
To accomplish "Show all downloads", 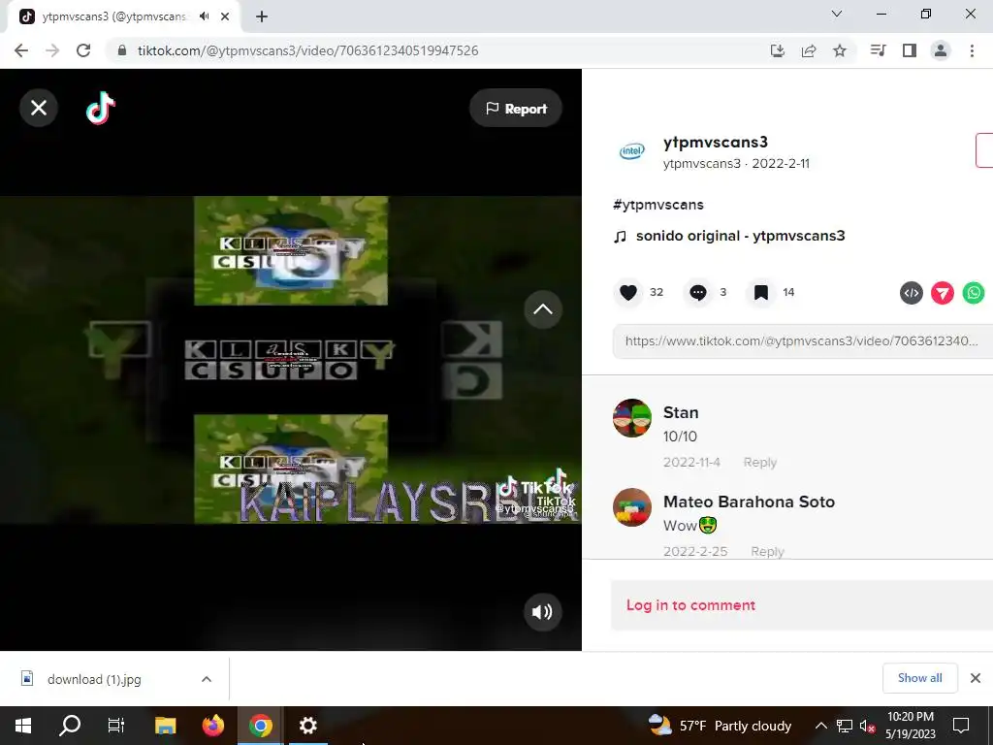I will pyautogui.click(x=919, y=678).
